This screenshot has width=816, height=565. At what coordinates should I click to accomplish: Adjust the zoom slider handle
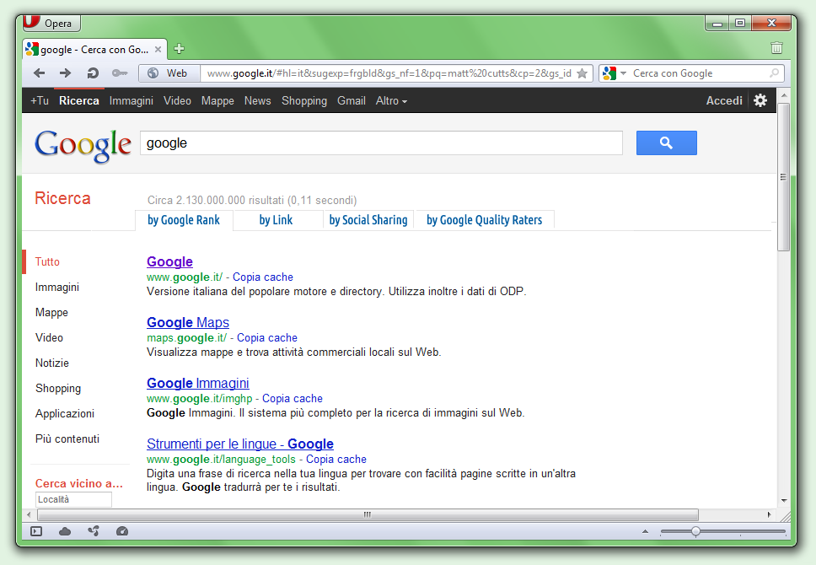pyautogui.click(x=695, y=531)
